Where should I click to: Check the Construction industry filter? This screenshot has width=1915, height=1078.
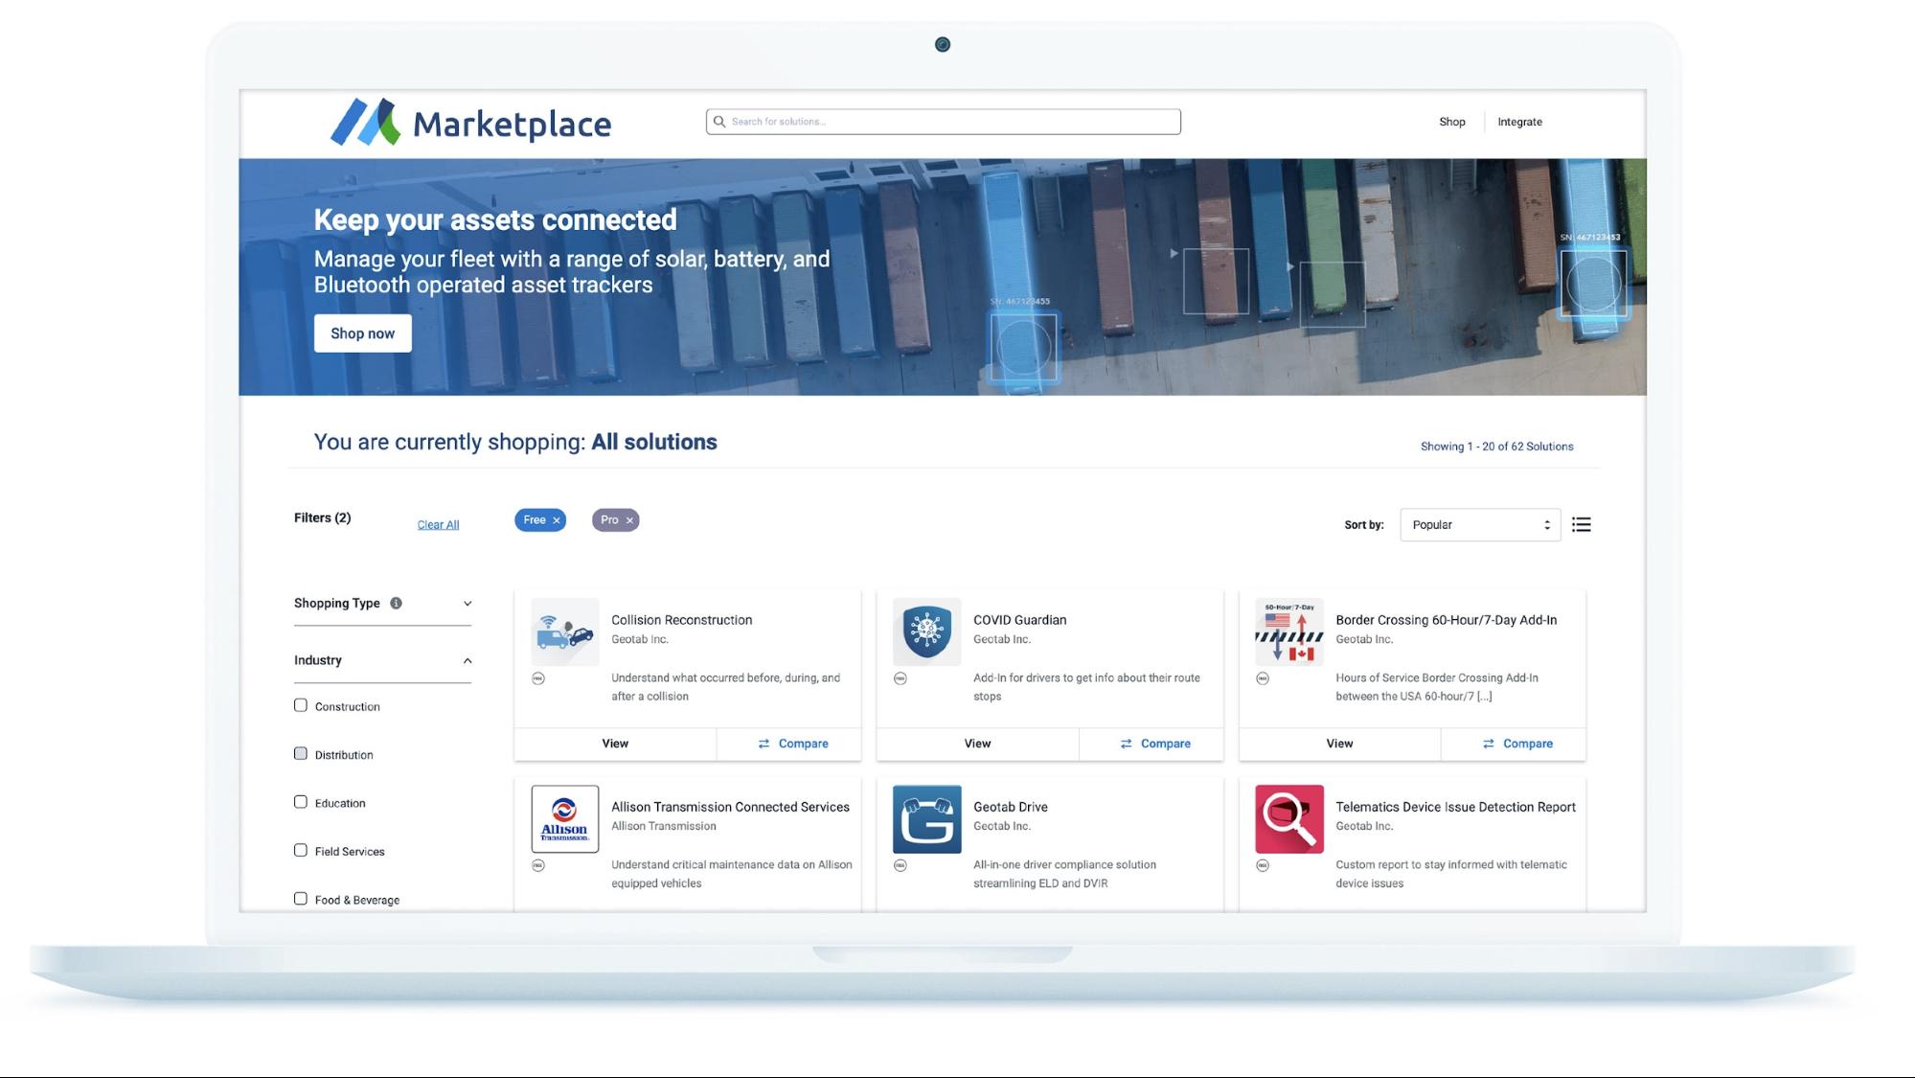(x=300, y=705)
